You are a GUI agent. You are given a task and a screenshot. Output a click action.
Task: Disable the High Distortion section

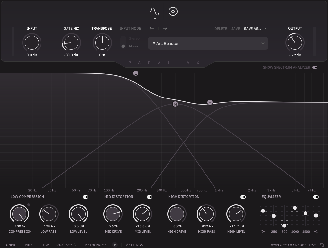point(243,197)
